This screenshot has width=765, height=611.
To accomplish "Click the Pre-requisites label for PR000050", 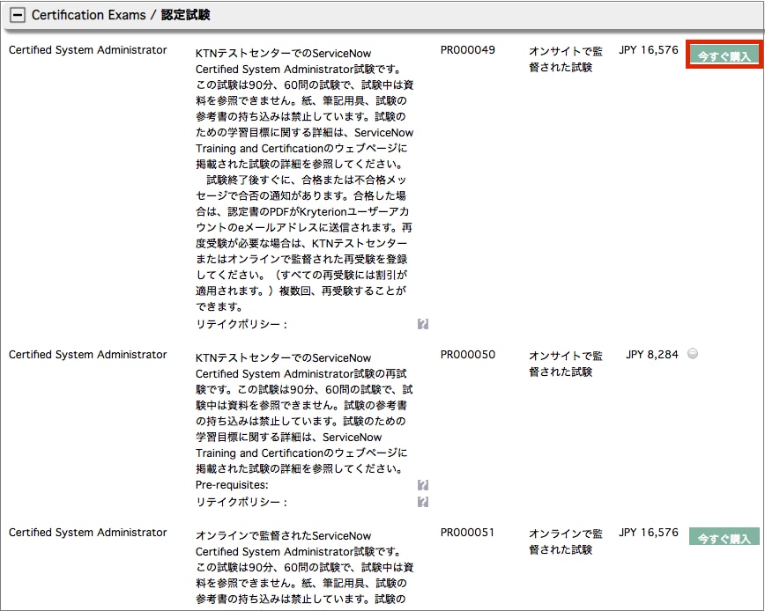I will pos(232,485).
